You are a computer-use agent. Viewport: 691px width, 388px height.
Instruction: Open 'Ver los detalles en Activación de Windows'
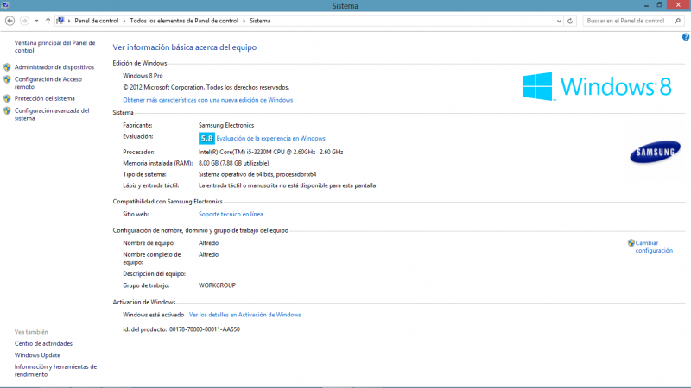[x=245, y=315]
